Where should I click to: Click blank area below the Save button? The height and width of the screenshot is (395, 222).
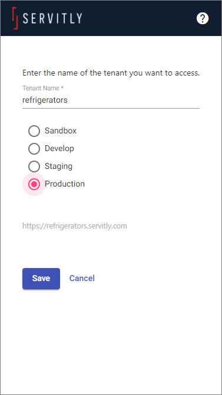click(x=111, y=340)
